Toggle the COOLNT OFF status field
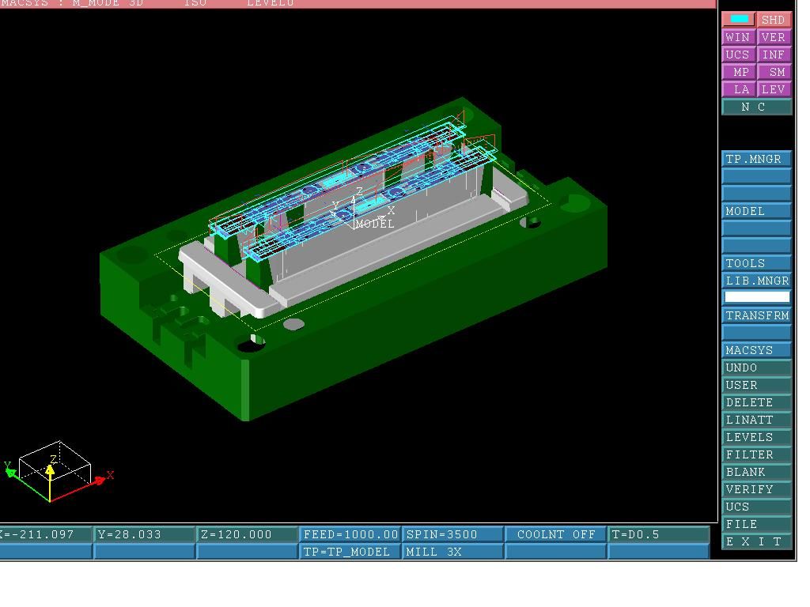Image resolution: width=810 pixels, height=607 pixels. pos(555,534)
